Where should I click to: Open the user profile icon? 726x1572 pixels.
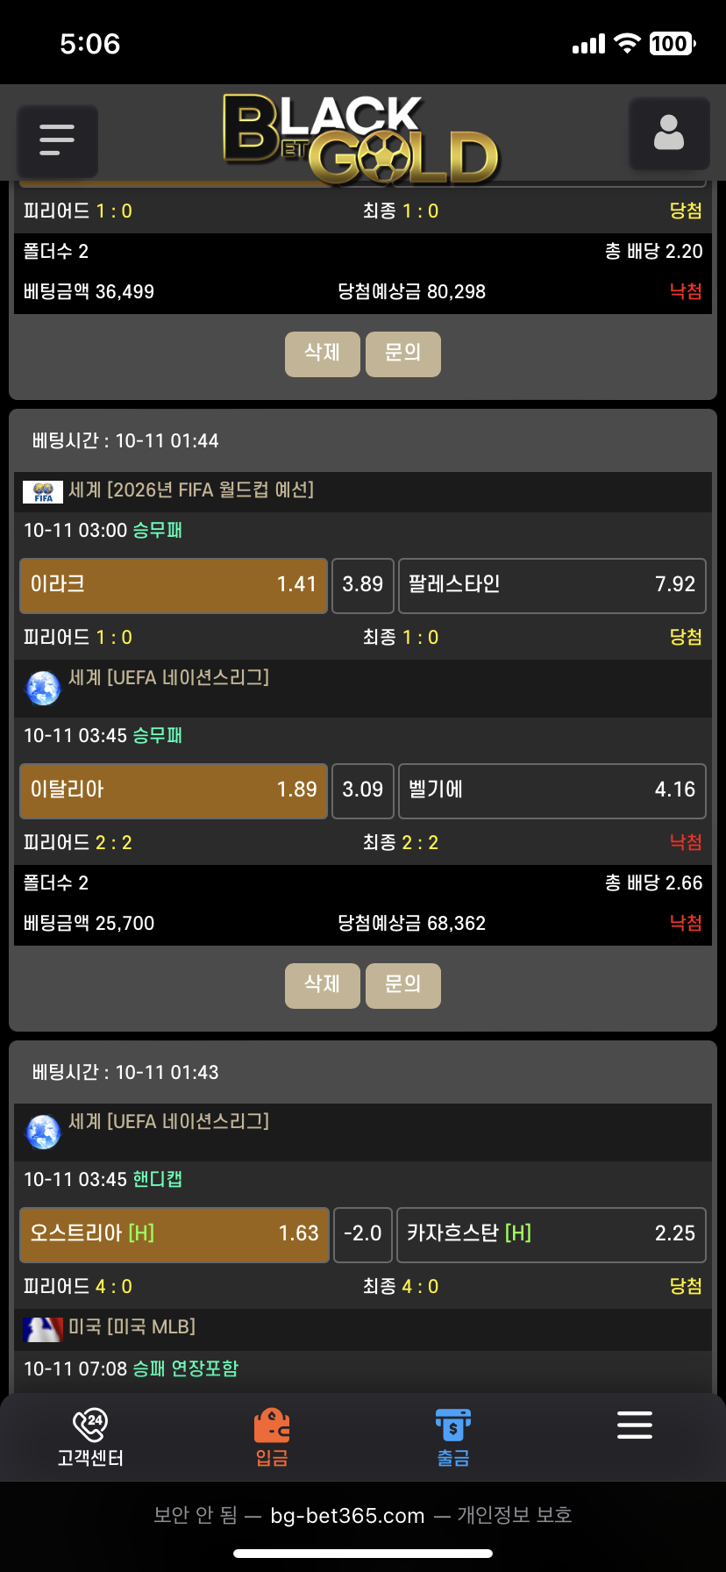click(x=669, y=133)
